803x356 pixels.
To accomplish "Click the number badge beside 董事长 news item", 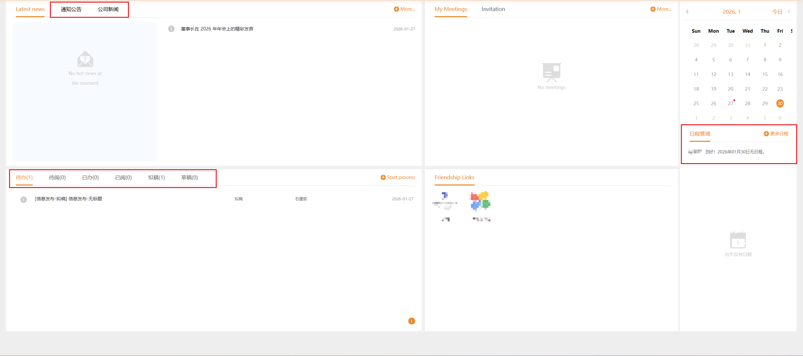I will tap(171, 29).
